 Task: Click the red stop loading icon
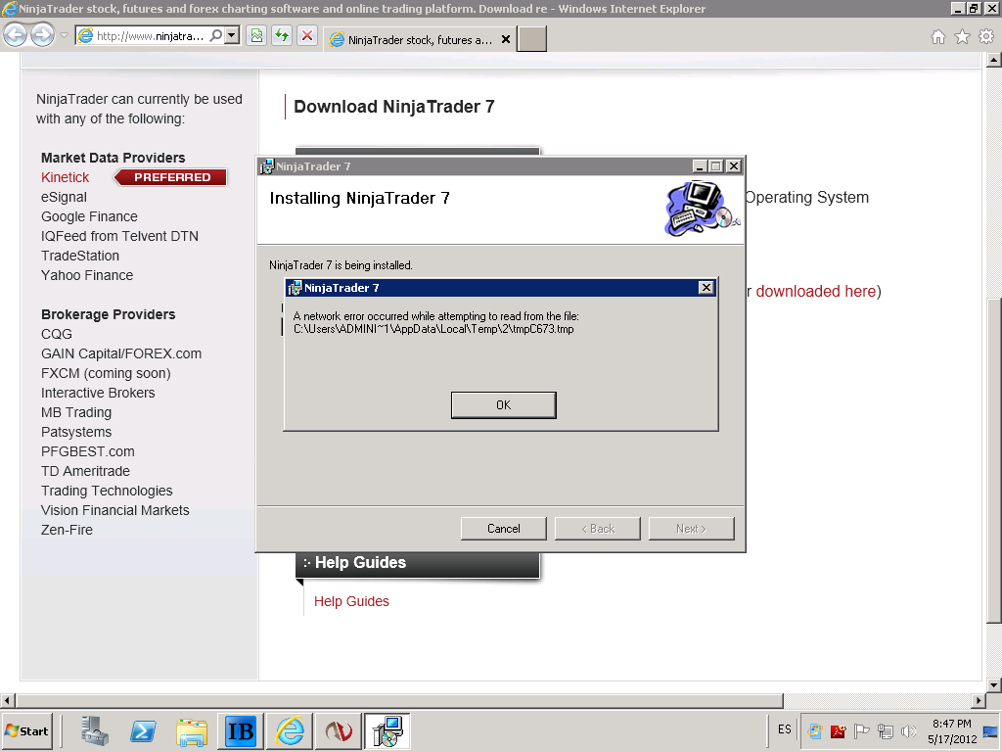click(x=307, y=36)
